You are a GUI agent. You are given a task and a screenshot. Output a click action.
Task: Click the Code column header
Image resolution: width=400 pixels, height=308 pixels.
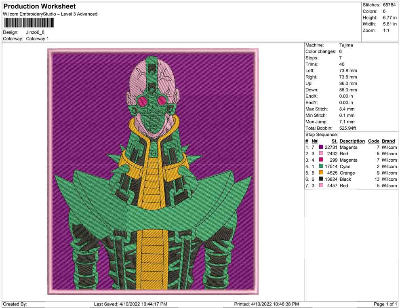pyautogui.click(x=373, y=141)
